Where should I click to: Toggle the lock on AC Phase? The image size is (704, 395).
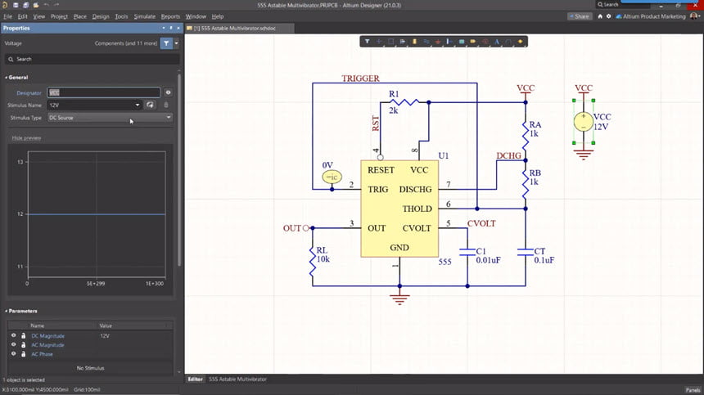[x=24, y=354]
